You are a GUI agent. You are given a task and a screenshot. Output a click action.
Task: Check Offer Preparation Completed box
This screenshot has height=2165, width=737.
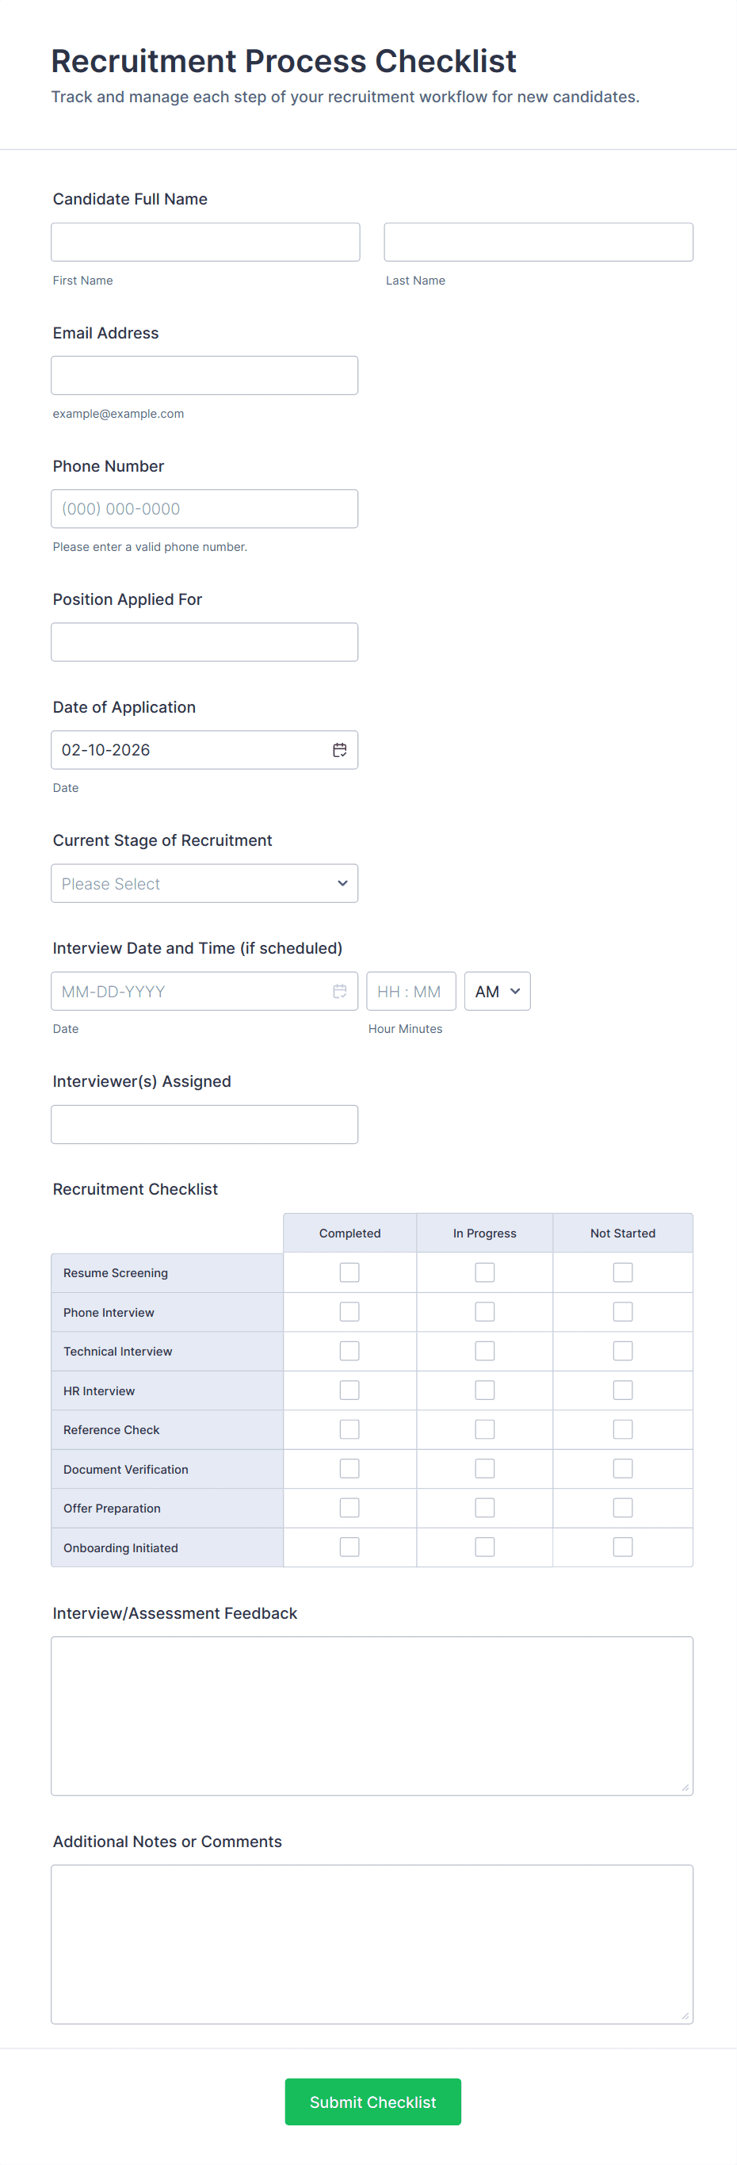click(349, 1508)
